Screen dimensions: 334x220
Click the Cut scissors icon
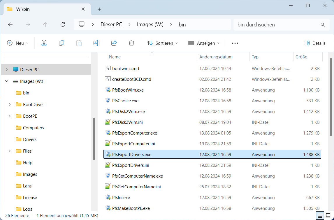tap(44, 43)
